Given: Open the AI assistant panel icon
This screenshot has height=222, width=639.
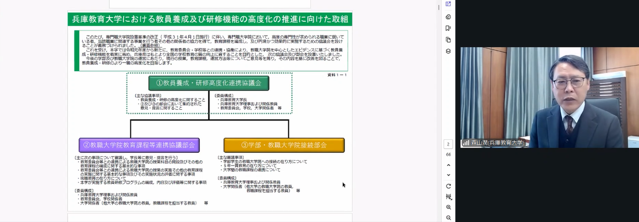Looking at the screenshot, I should (x=448, y=4).
